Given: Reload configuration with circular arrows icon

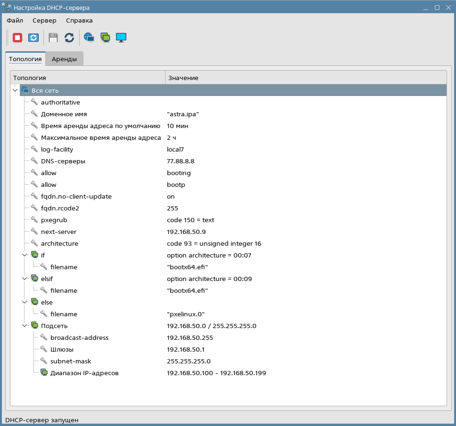Looking at the screenshot, I should tap(69, 38).
